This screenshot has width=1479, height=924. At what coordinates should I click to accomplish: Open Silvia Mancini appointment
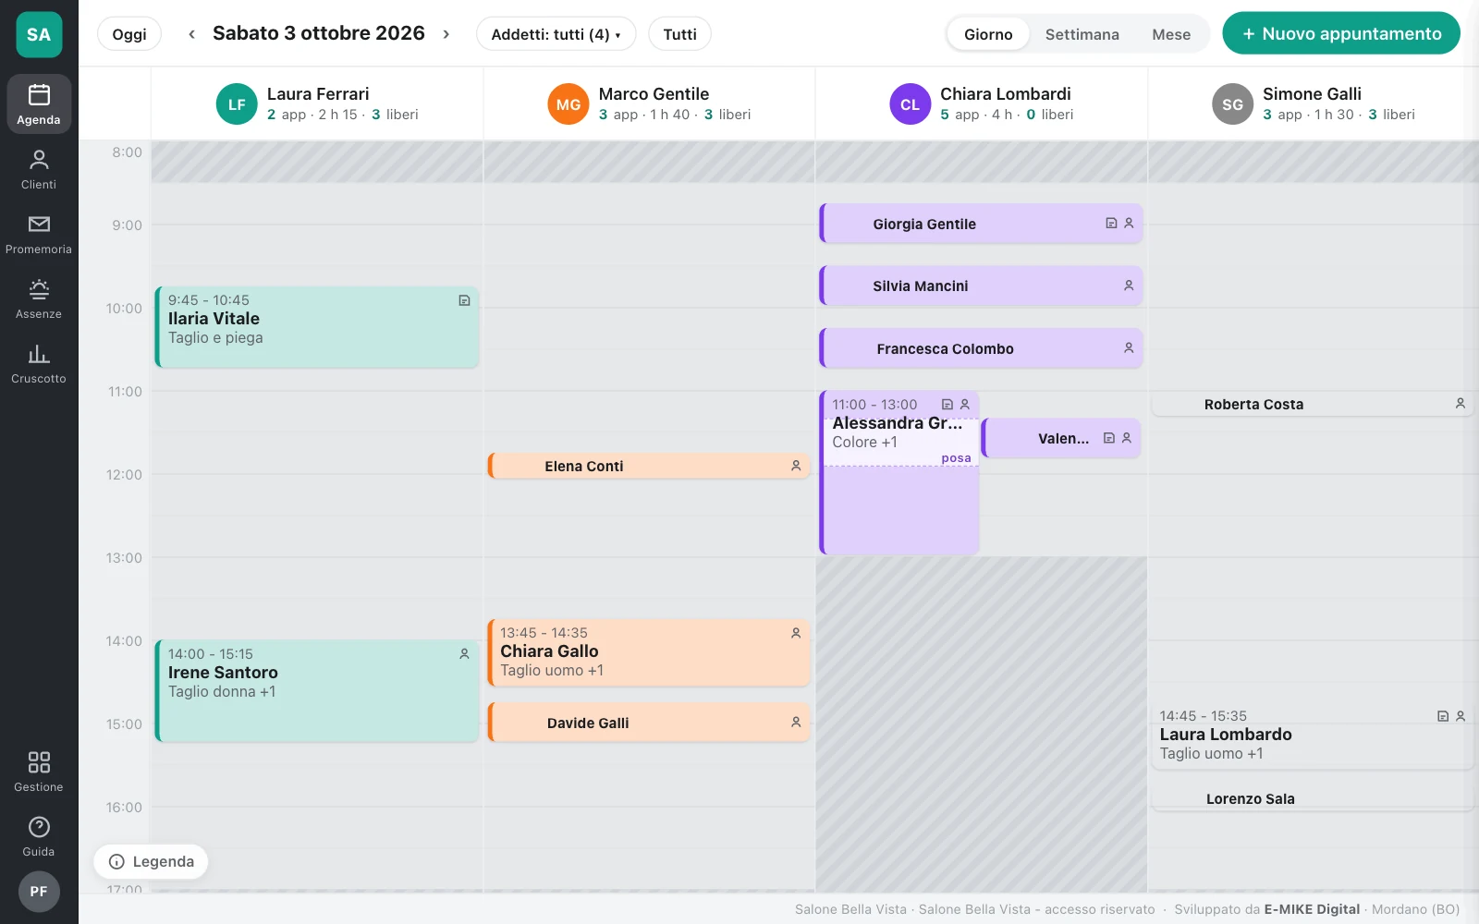pyautogui.click(x=981, y=286)
